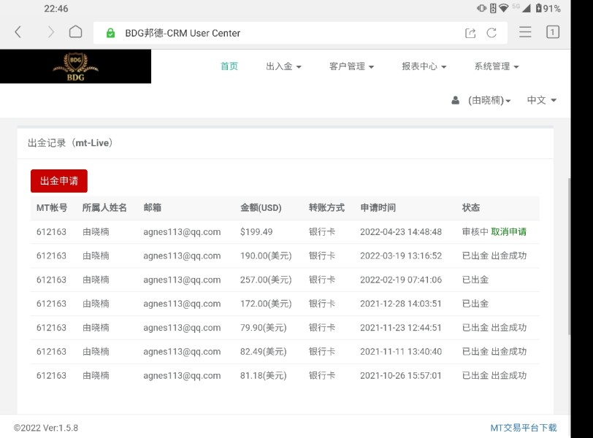This screenshot has height=438, width=593.
Task: Click the 出金记录 (mt-Live) panel title
Action: 70,143
